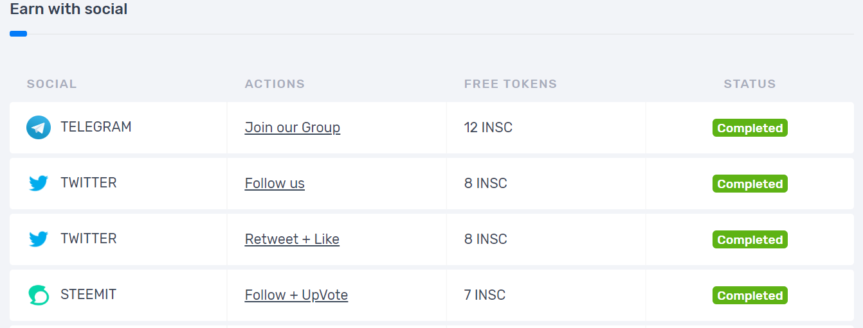Select the STATUS column header
Screen dimensions: 863x328
750,84
